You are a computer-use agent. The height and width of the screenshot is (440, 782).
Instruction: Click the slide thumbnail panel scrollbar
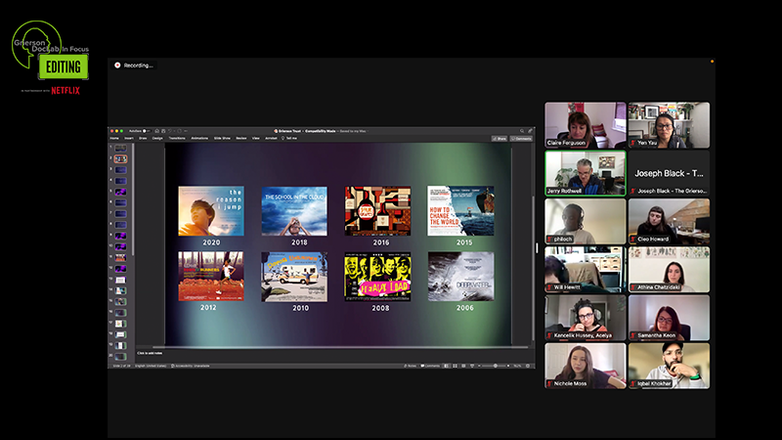(133, 199)
